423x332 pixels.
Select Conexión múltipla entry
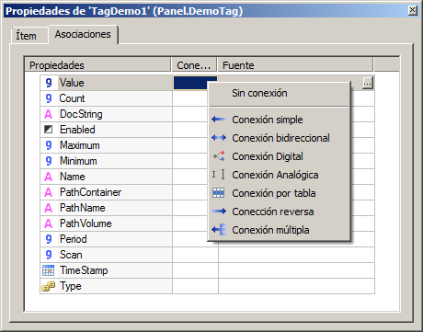pyautogui.click(x=279, y=230)
